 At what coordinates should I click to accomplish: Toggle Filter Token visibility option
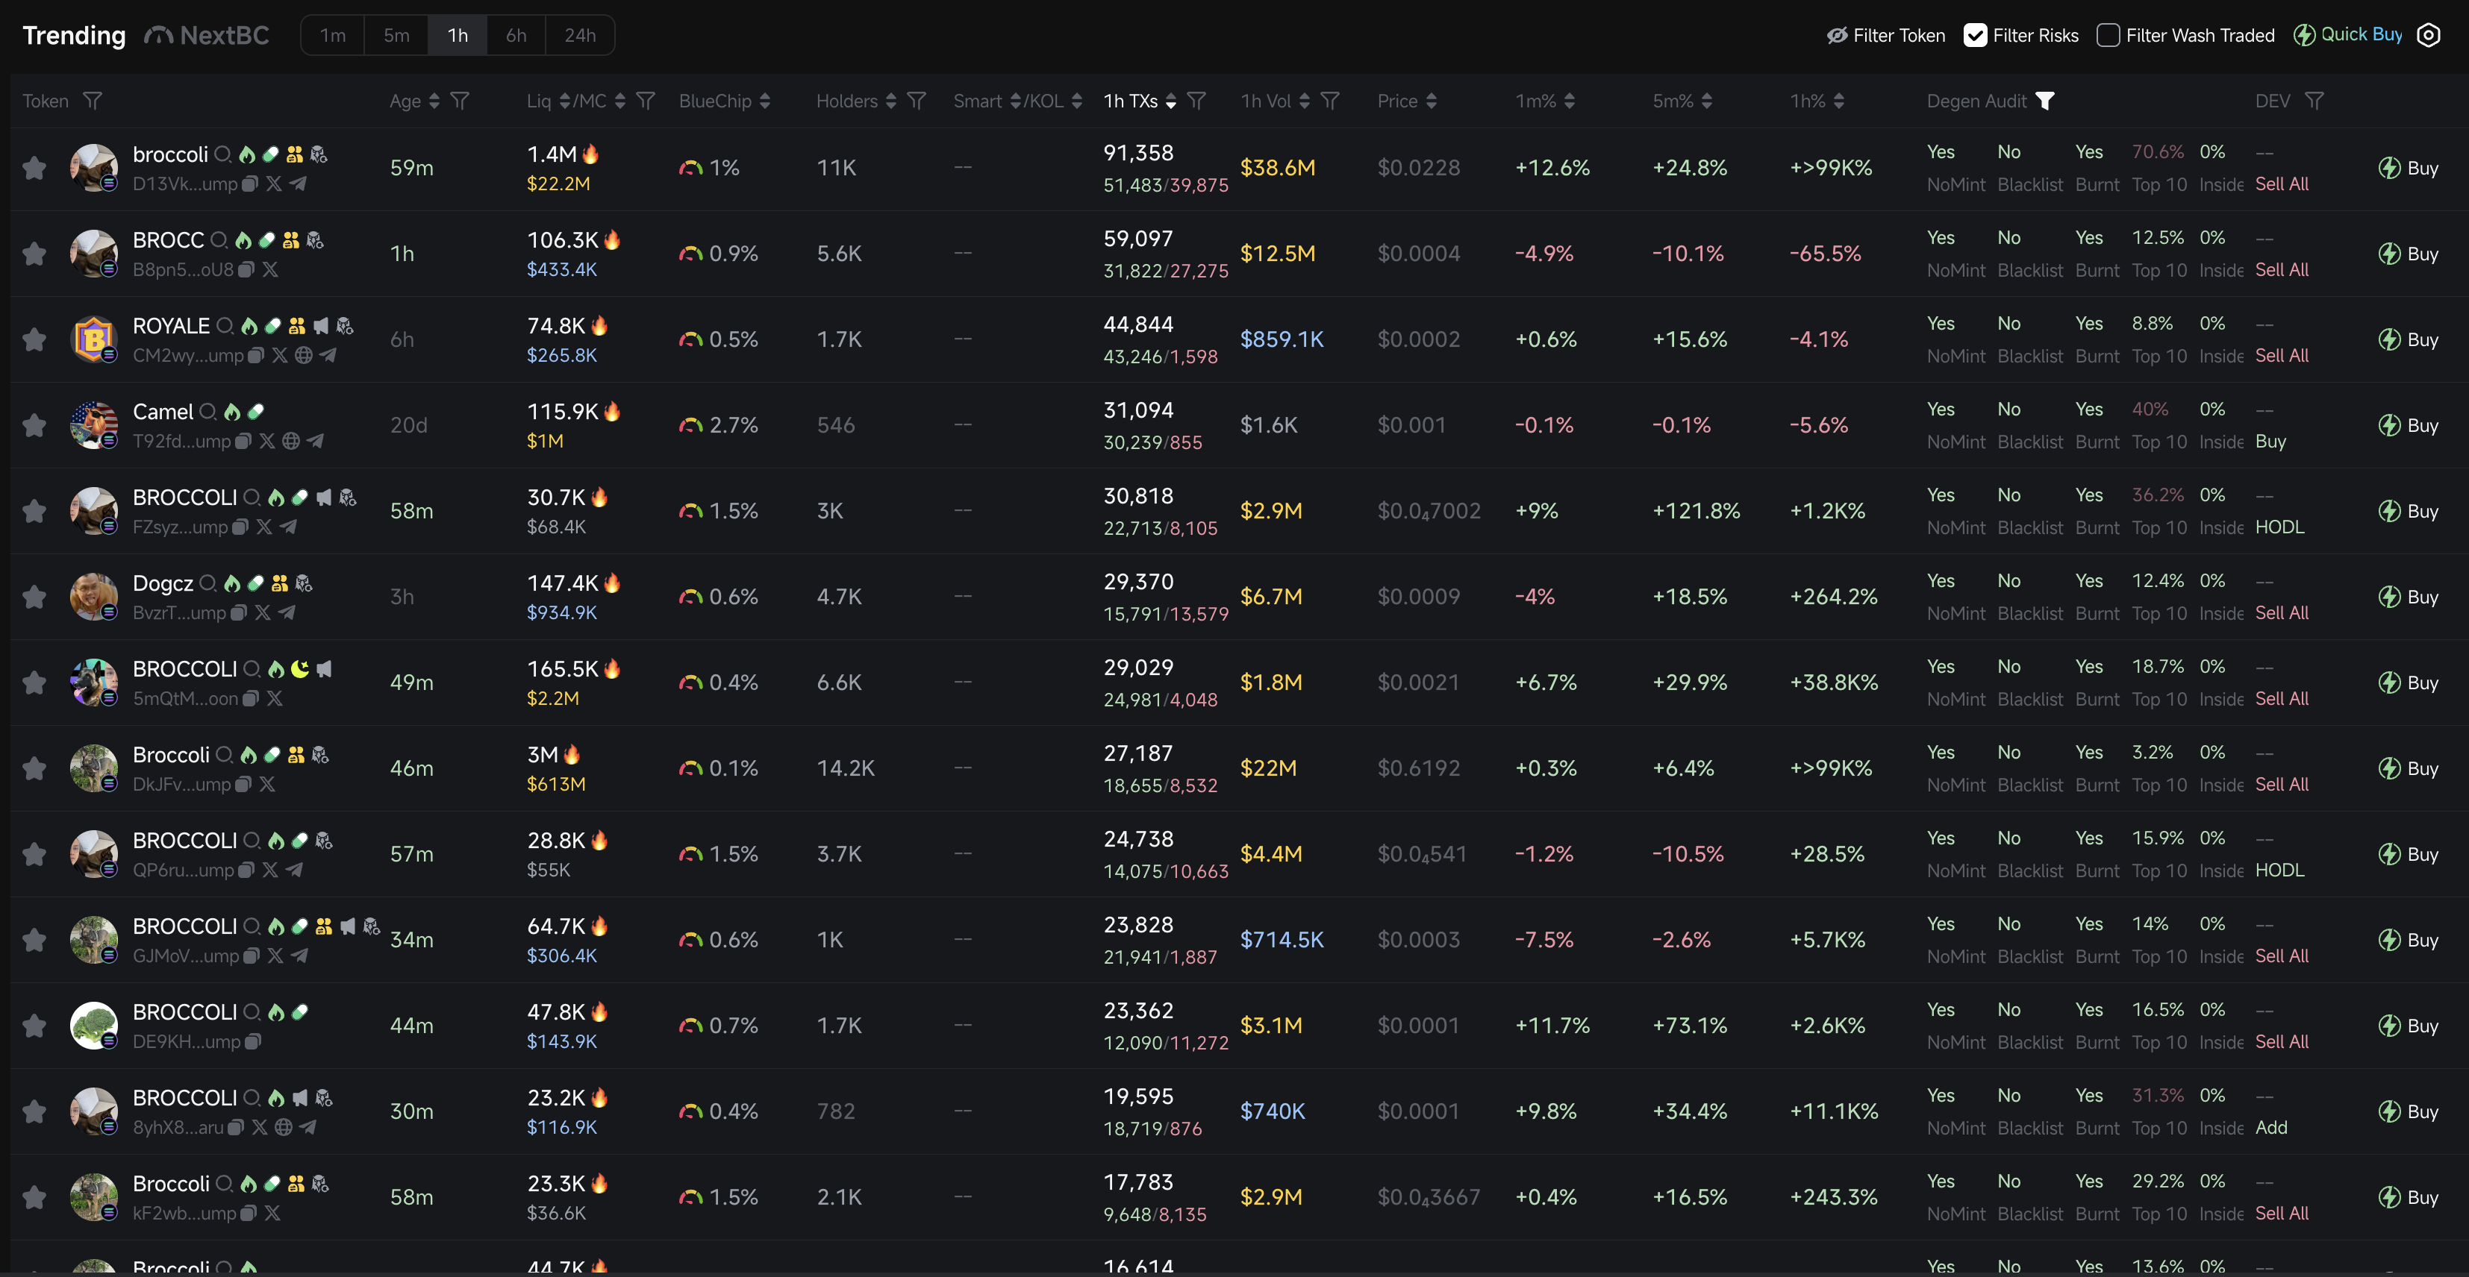coord(1885,36)
